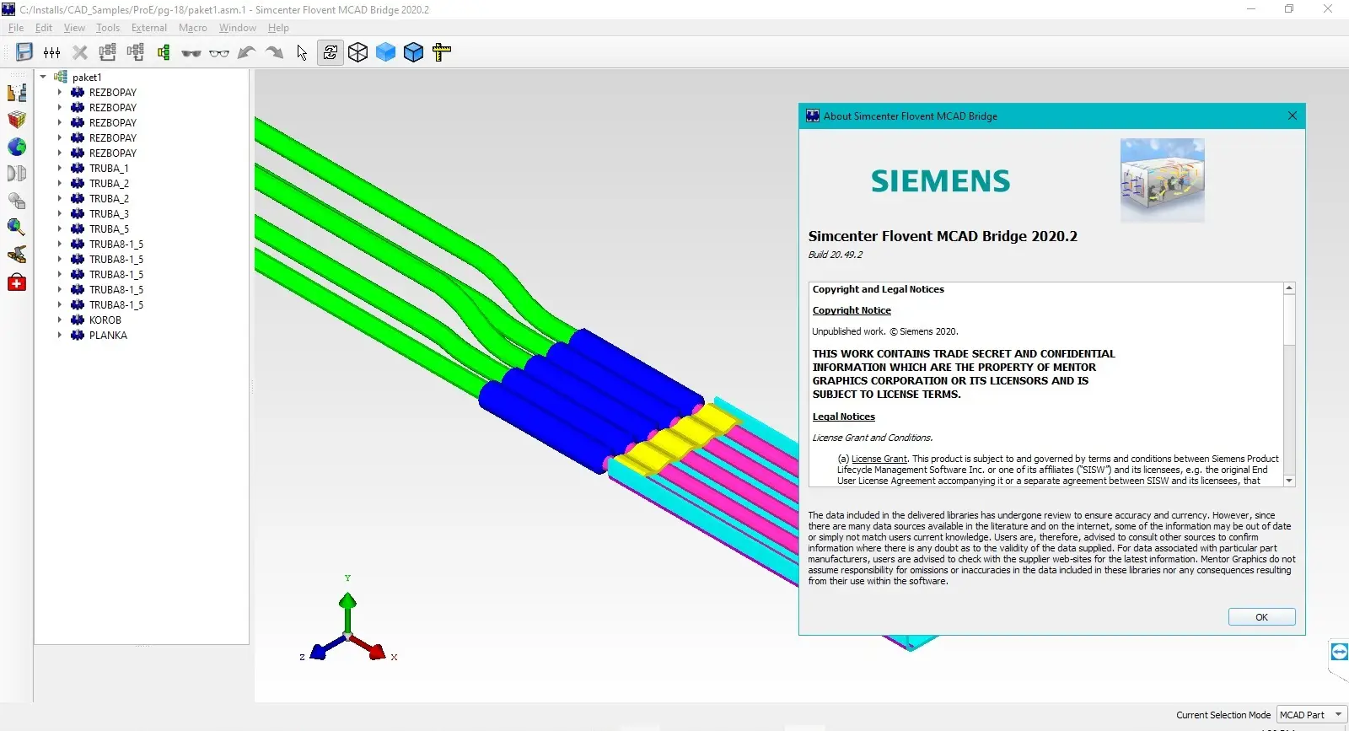Expand the TRUBA_5 tree node
Screen dimensions: 1349x731
click(x=59, y=229)
